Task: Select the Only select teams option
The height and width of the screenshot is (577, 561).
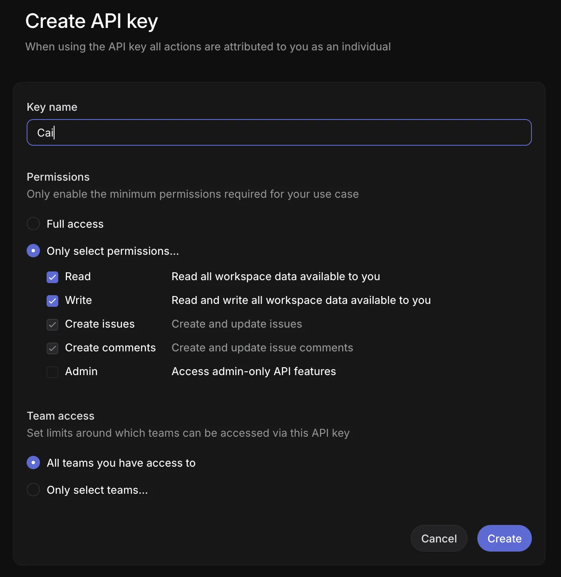Action: [33, 490]
